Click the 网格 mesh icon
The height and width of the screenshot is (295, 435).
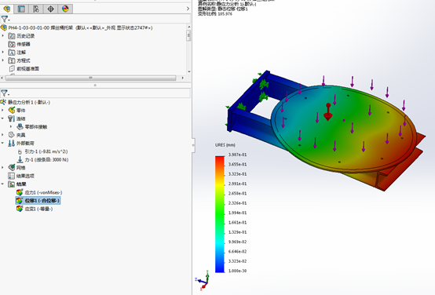click(11, 167)
